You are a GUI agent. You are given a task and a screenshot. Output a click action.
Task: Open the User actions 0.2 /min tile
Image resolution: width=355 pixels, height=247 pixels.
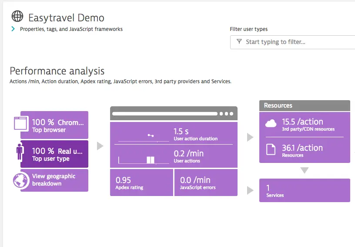click(174, 156)
